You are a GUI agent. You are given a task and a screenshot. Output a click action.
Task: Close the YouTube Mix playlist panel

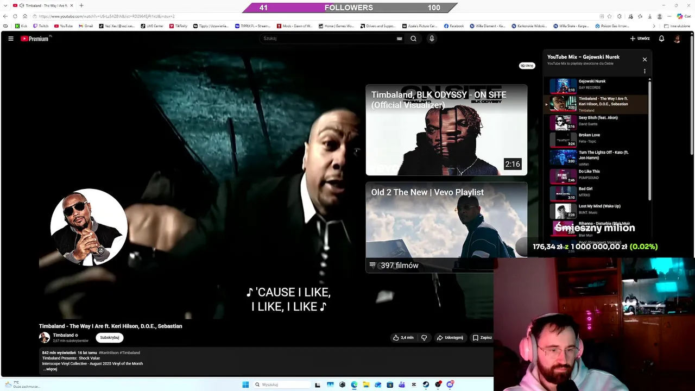coord(645,59)
